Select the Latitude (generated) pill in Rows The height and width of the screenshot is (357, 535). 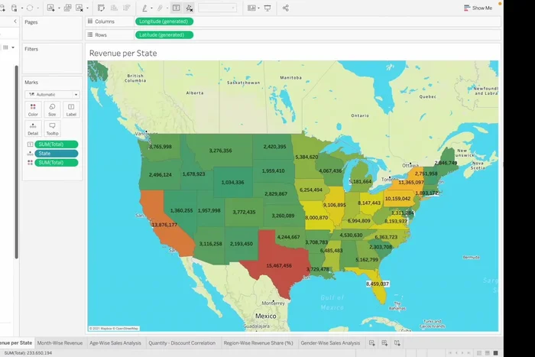164,35
